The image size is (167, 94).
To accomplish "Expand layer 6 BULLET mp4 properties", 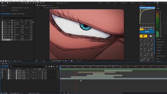I will coord(7,79).
